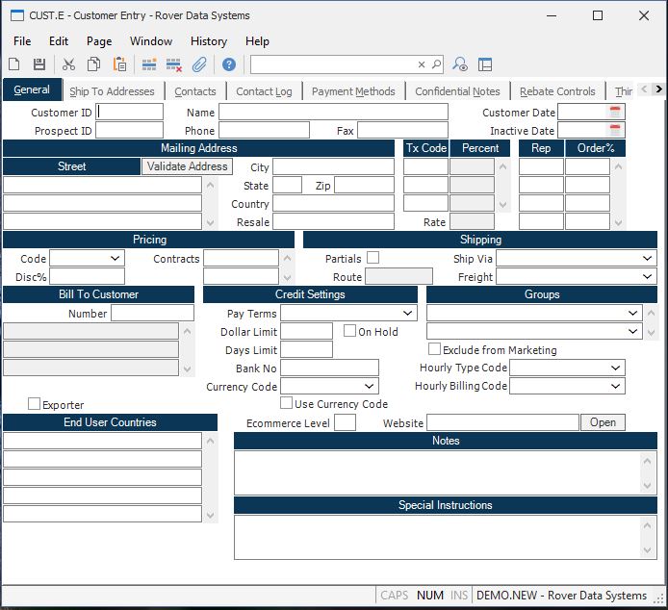Open attachments with the paperclip icon

coord(199,64)
